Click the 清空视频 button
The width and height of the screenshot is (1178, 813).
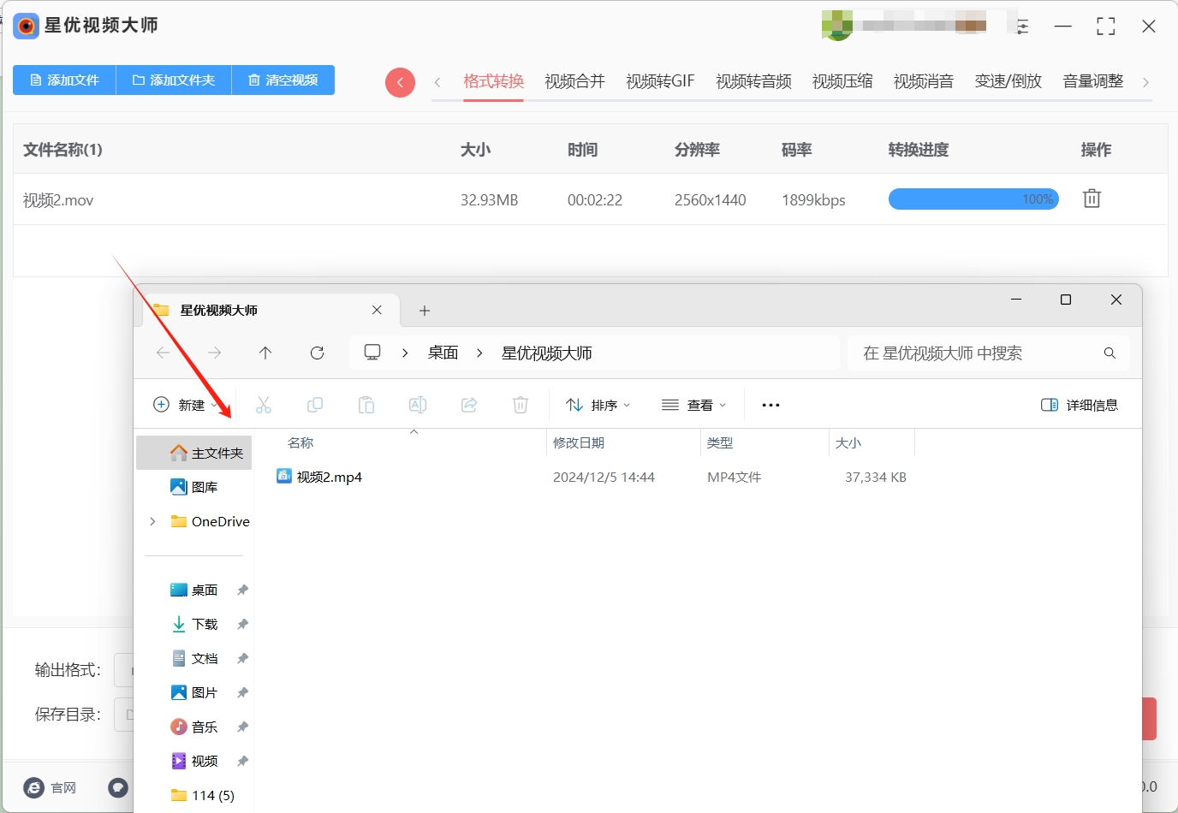283,80
